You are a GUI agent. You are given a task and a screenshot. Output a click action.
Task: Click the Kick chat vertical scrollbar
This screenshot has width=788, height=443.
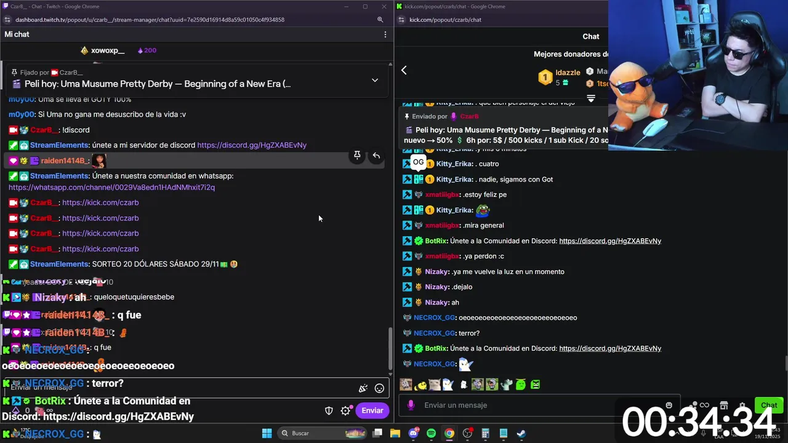pyautogui.click(x=786, y=364)
